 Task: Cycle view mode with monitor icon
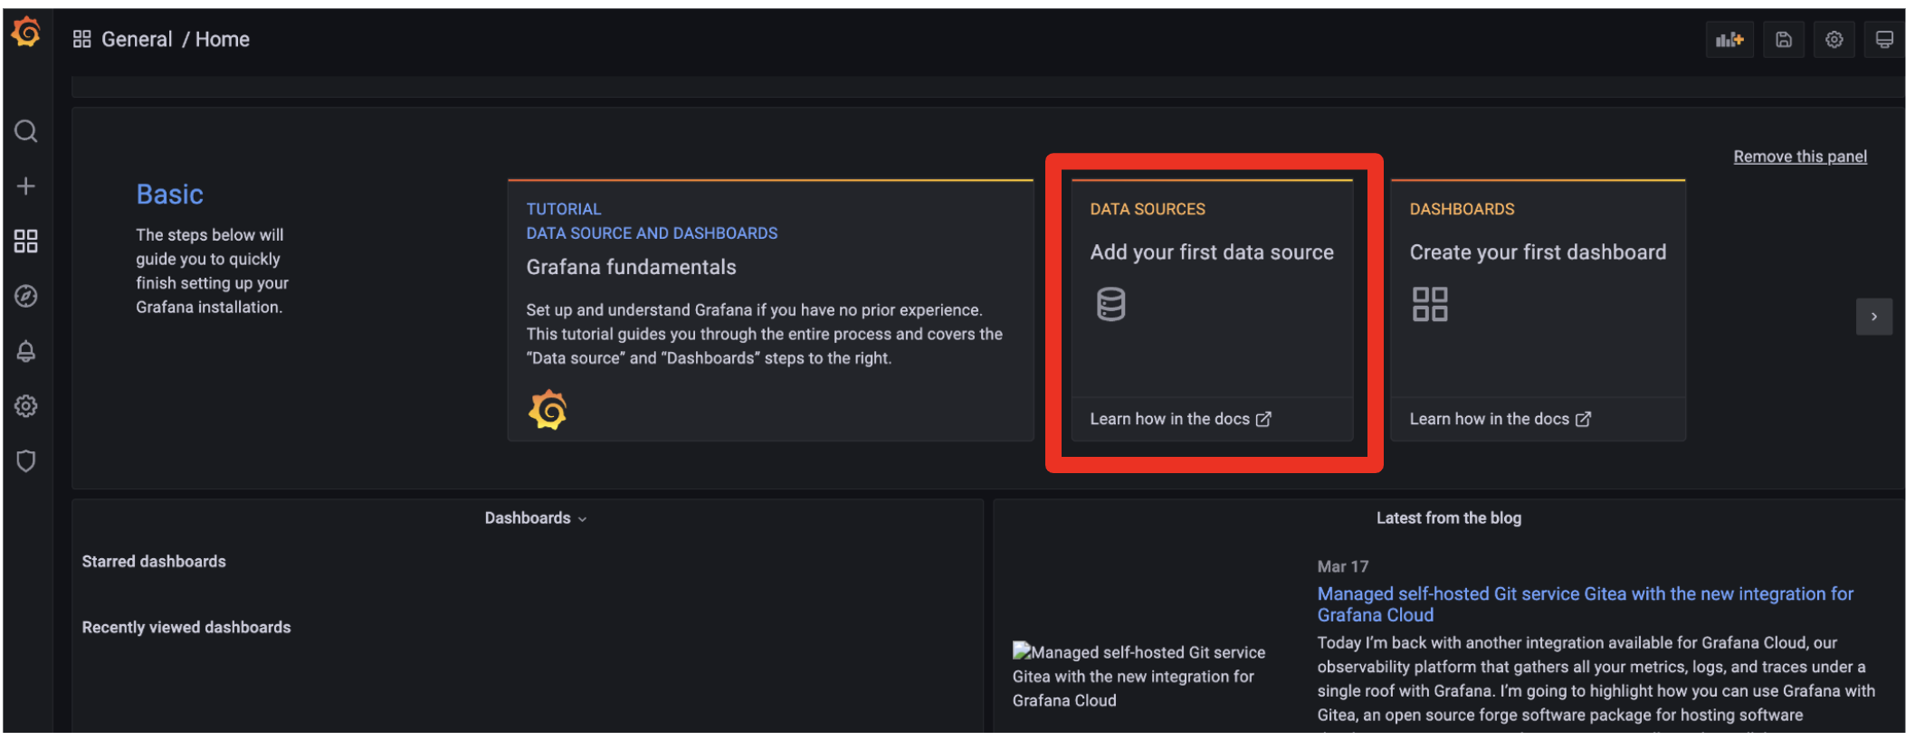point(1883,40)
